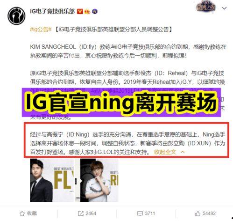
Task: View the Reheal player farewell image
Action: pos(97,180)
